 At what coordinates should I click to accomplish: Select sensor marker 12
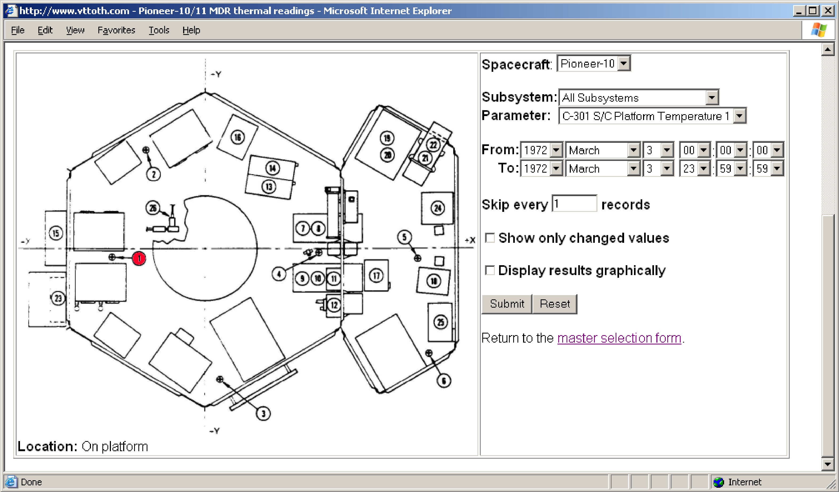coord(334,305)
